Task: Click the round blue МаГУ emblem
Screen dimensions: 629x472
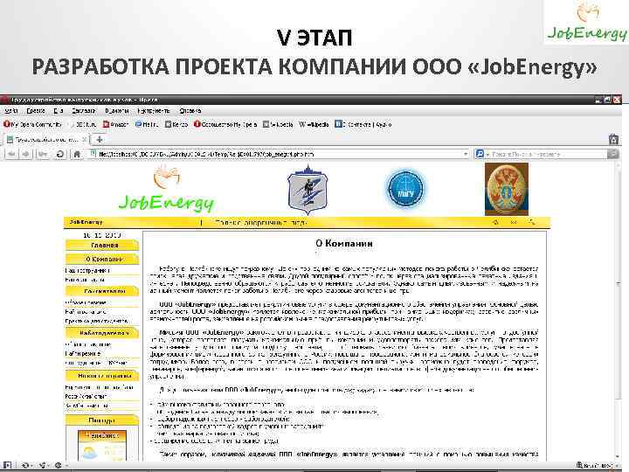Action: [x=405, y=190]
